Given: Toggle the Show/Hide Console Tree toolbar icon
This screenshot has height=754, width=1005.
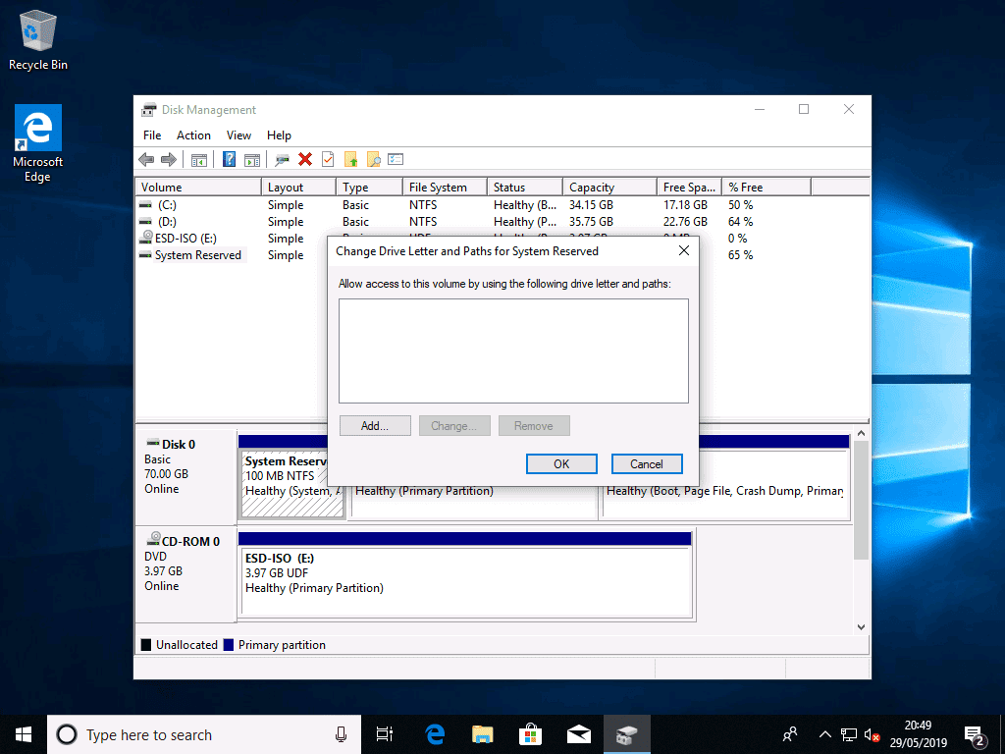Looking at the screenshot, I should (199, 160).
